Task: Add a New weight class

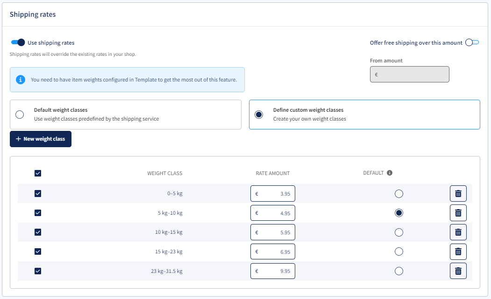Action: (41, 139)
